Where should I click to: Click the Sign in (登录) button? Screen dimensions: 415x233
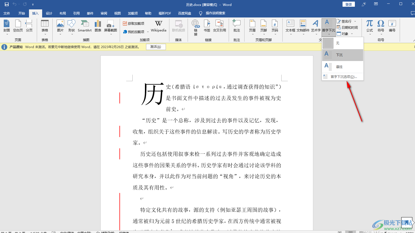click(x=349, y=4)
